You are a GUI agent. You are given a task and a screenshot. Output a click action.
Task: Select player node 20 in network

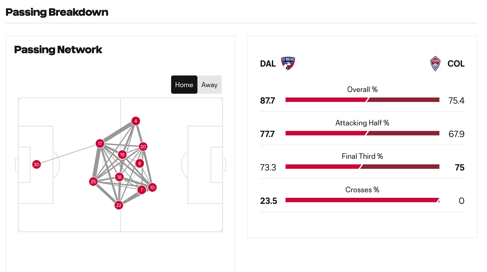point(143,147)
